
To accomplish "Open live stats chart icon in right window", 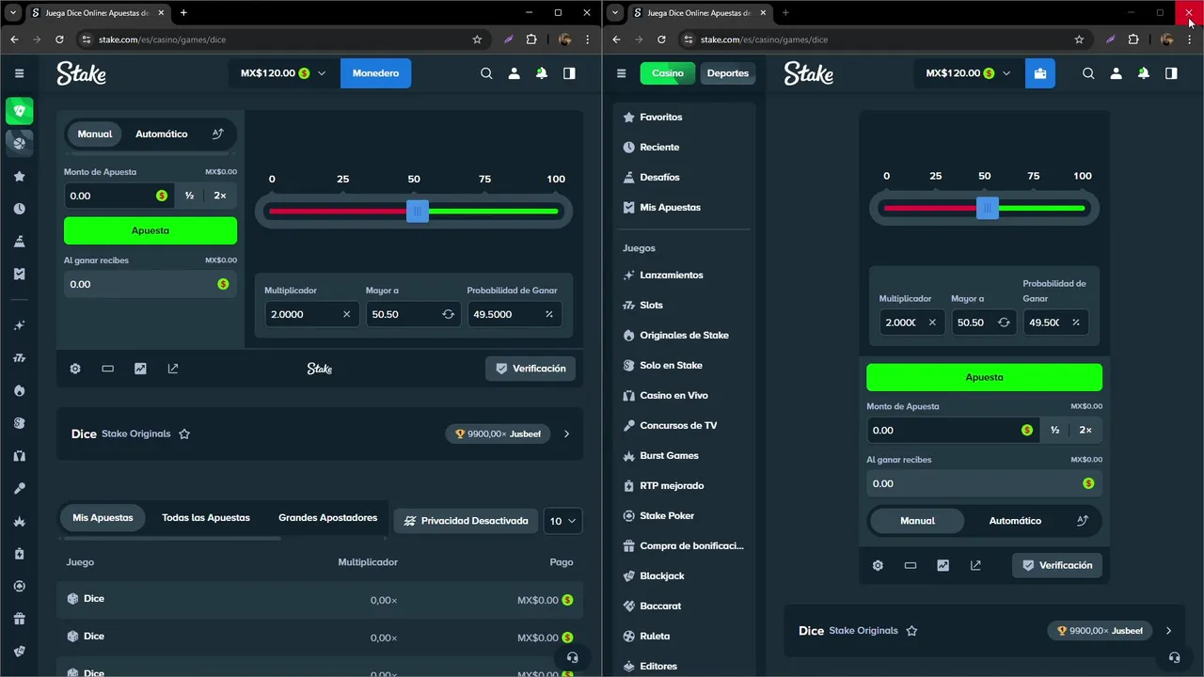I will pyautogui.click(x=943, y=565).
